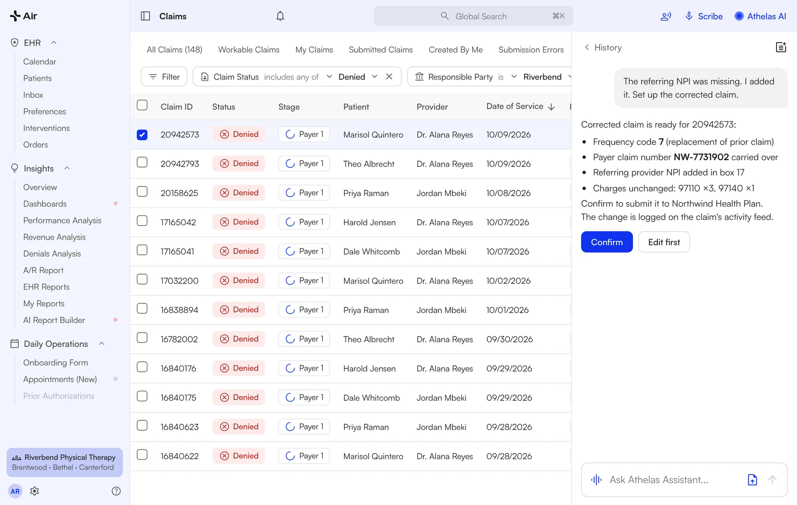Open the help question mark icon
Screen dimensions: 797x505
116,491
